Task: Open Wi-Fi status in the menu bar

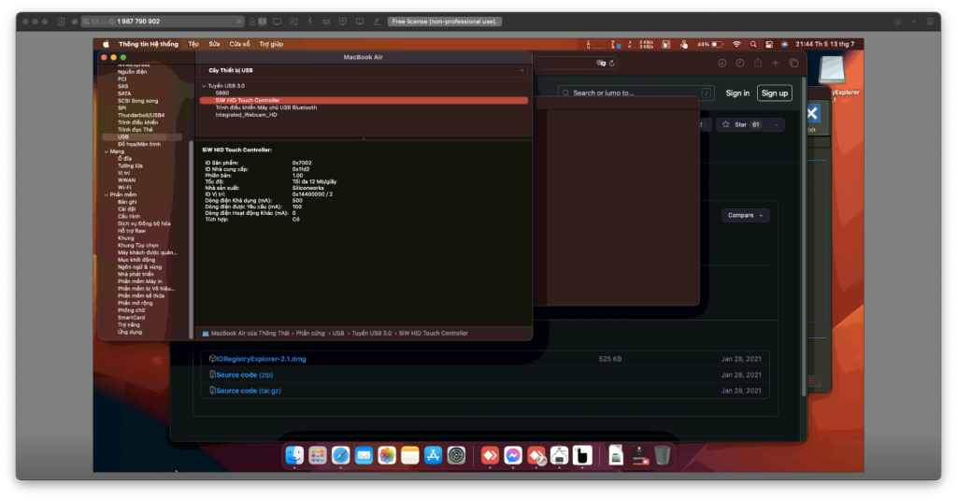Action: click(736, 44)
